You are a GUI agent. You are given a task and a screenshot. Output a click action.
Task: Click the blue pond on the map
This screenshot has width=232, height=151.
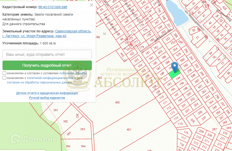tap(176, 13)
